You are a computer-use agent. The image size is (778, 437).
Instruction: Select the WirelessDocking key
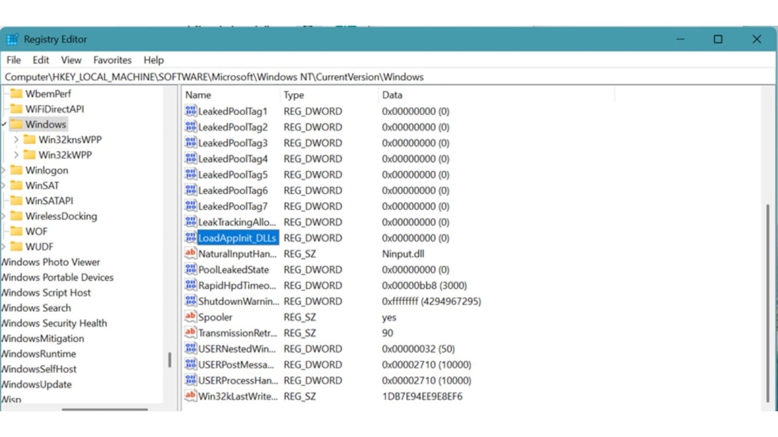pyautogui.click(x=61, y=216)
